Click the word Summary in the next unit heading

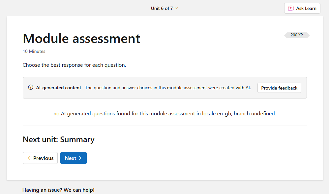coord(77,139)
